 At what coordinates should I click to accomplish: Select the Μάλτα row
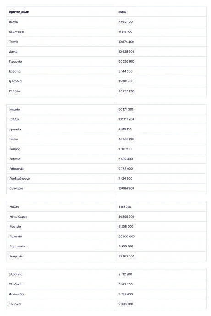click(106, 207)
